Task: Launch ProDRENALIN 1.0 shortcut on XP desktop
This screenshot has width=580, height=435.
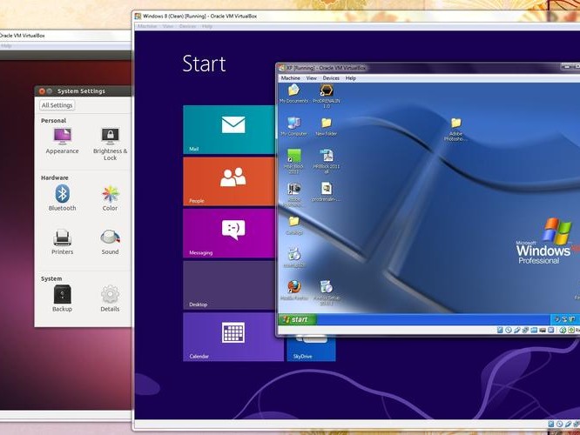Action: 327,96
